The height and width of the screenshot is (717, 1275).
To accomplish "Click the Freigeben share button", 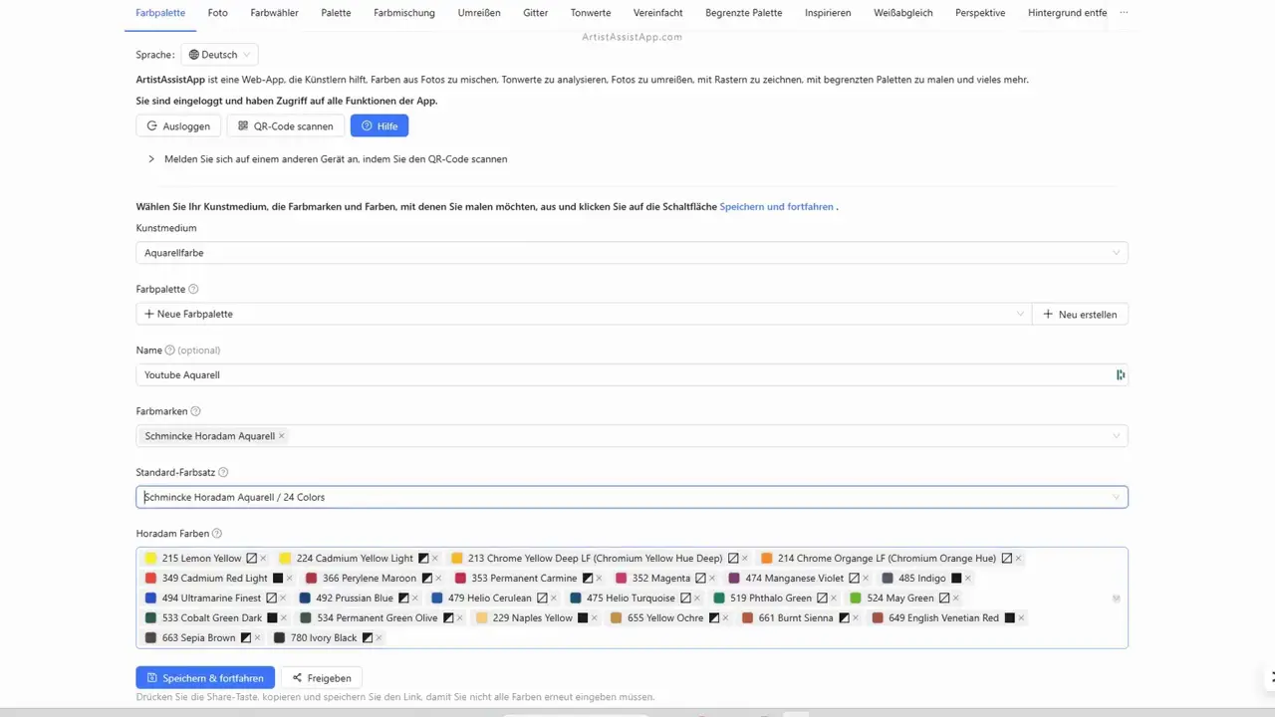I will (321, 678).
